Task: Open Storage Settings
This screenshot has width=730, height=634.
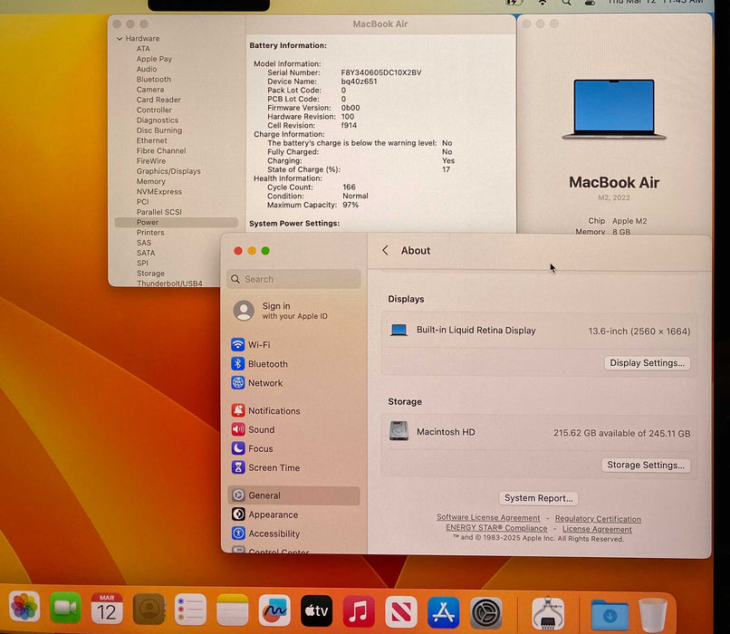Action: click(646, 465)
